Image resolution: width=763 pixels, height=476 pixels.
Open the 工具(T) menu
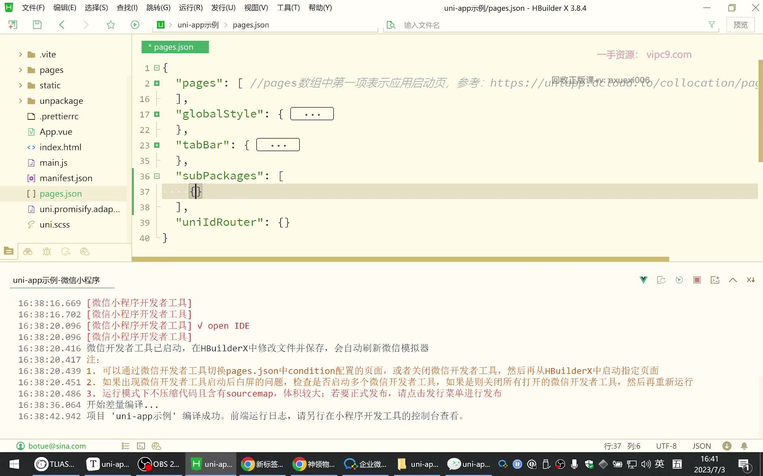coord(288,8)
